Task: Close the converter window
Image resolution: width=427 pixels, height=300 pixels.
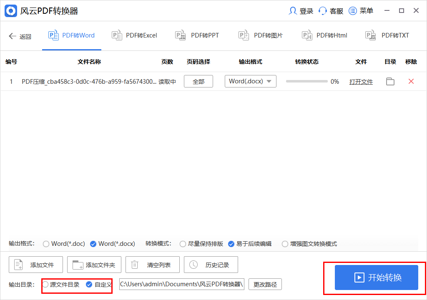Action: pos(416,10)
